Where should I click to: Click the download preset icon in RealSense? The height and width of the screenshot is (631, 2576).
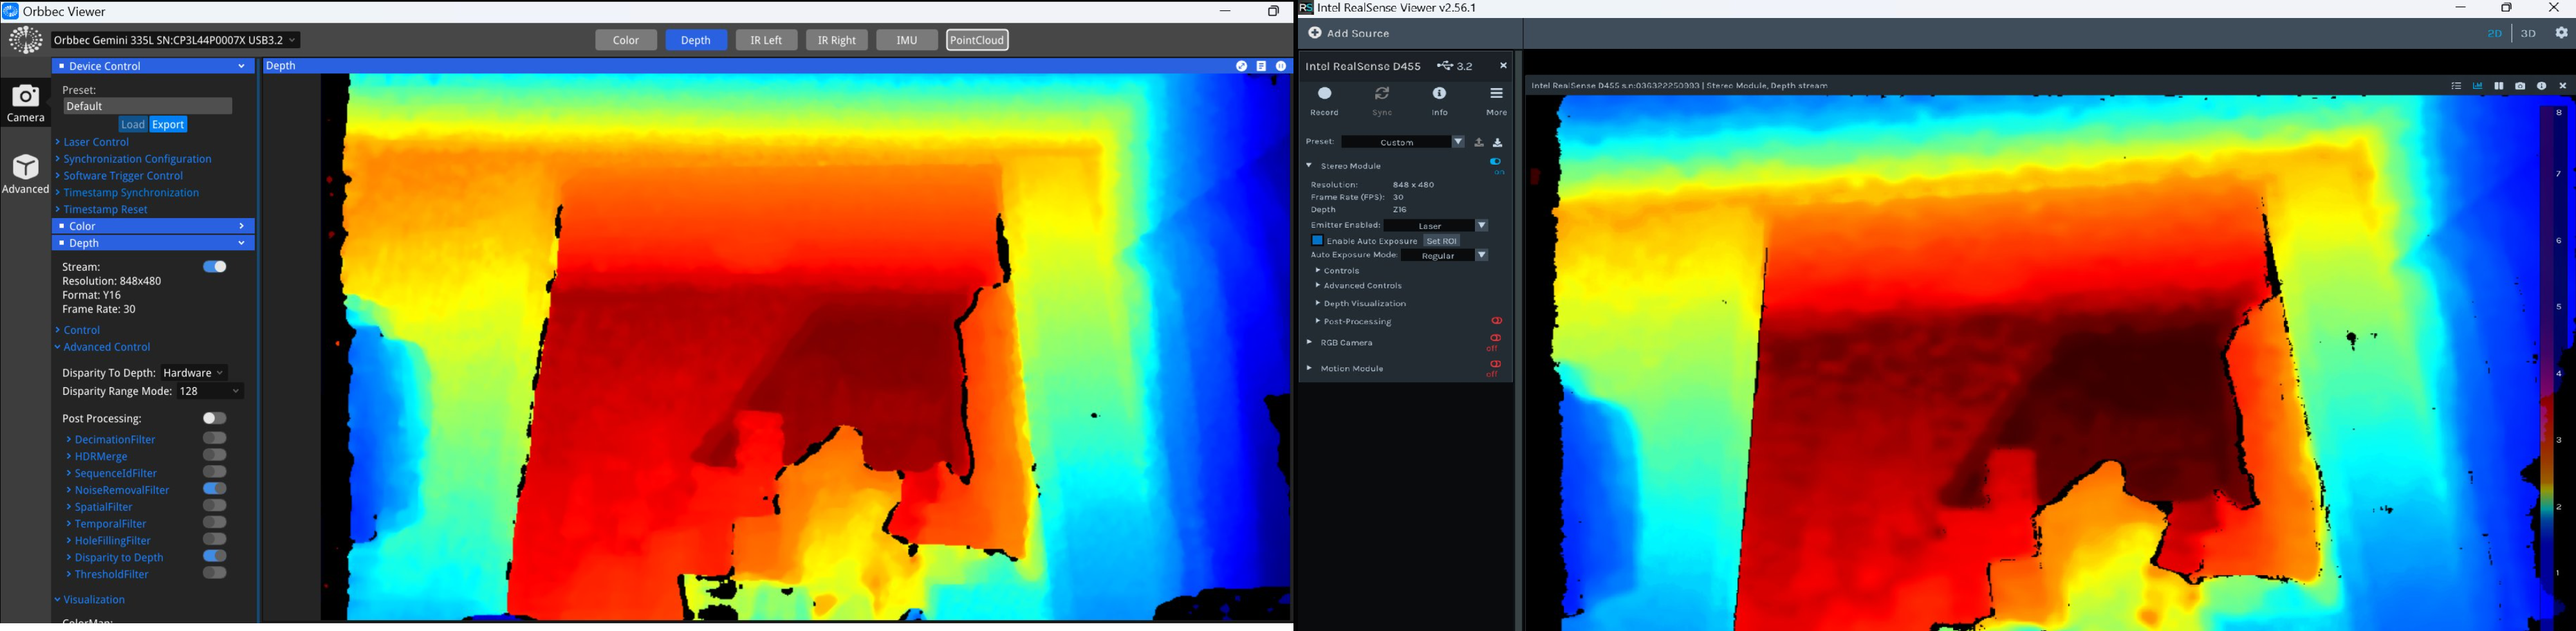point(1498,142)
